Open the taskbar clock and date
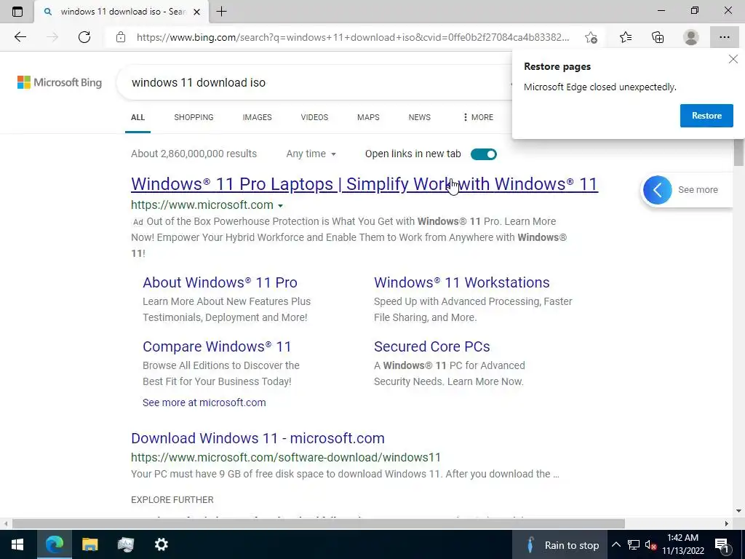745x559 pixels. pyautogui.click(x=682, y=544)
